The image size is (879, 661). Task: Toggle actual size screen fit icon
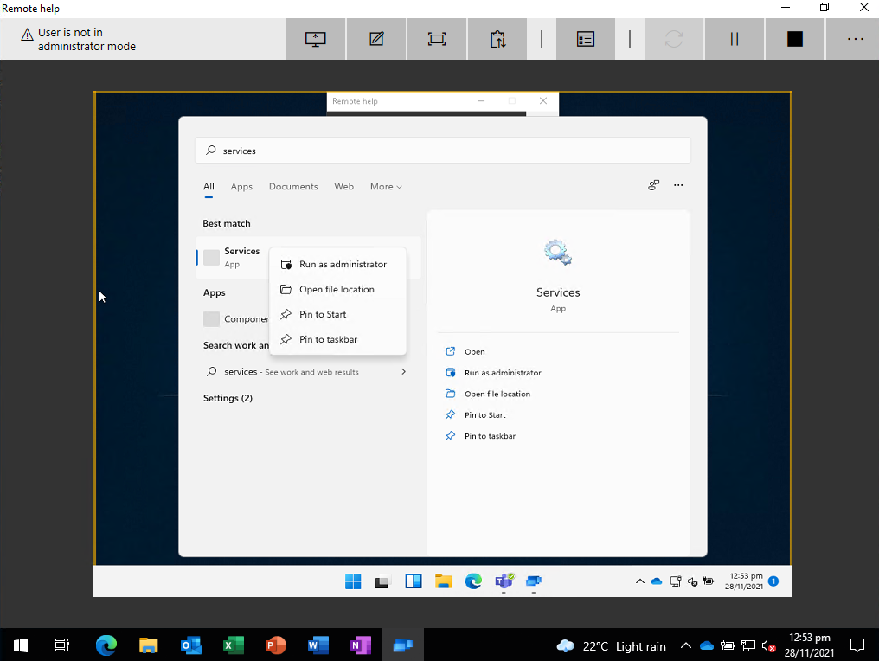(437, 39)
